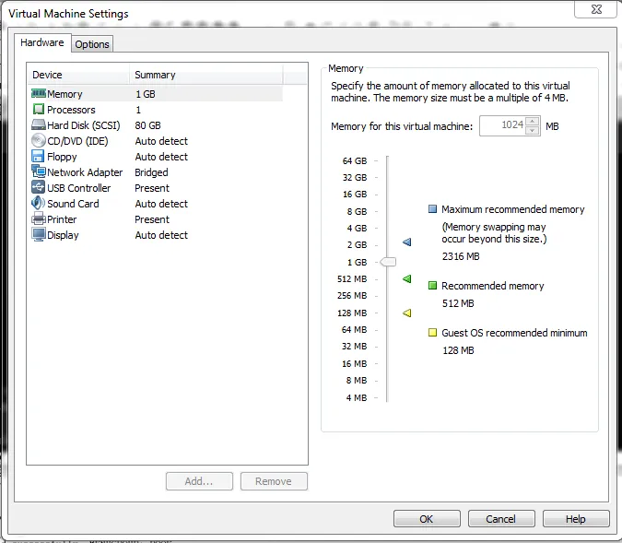Screen dimensions: 622x543
Task: Select the Printer icon
Action: (39, 218)
